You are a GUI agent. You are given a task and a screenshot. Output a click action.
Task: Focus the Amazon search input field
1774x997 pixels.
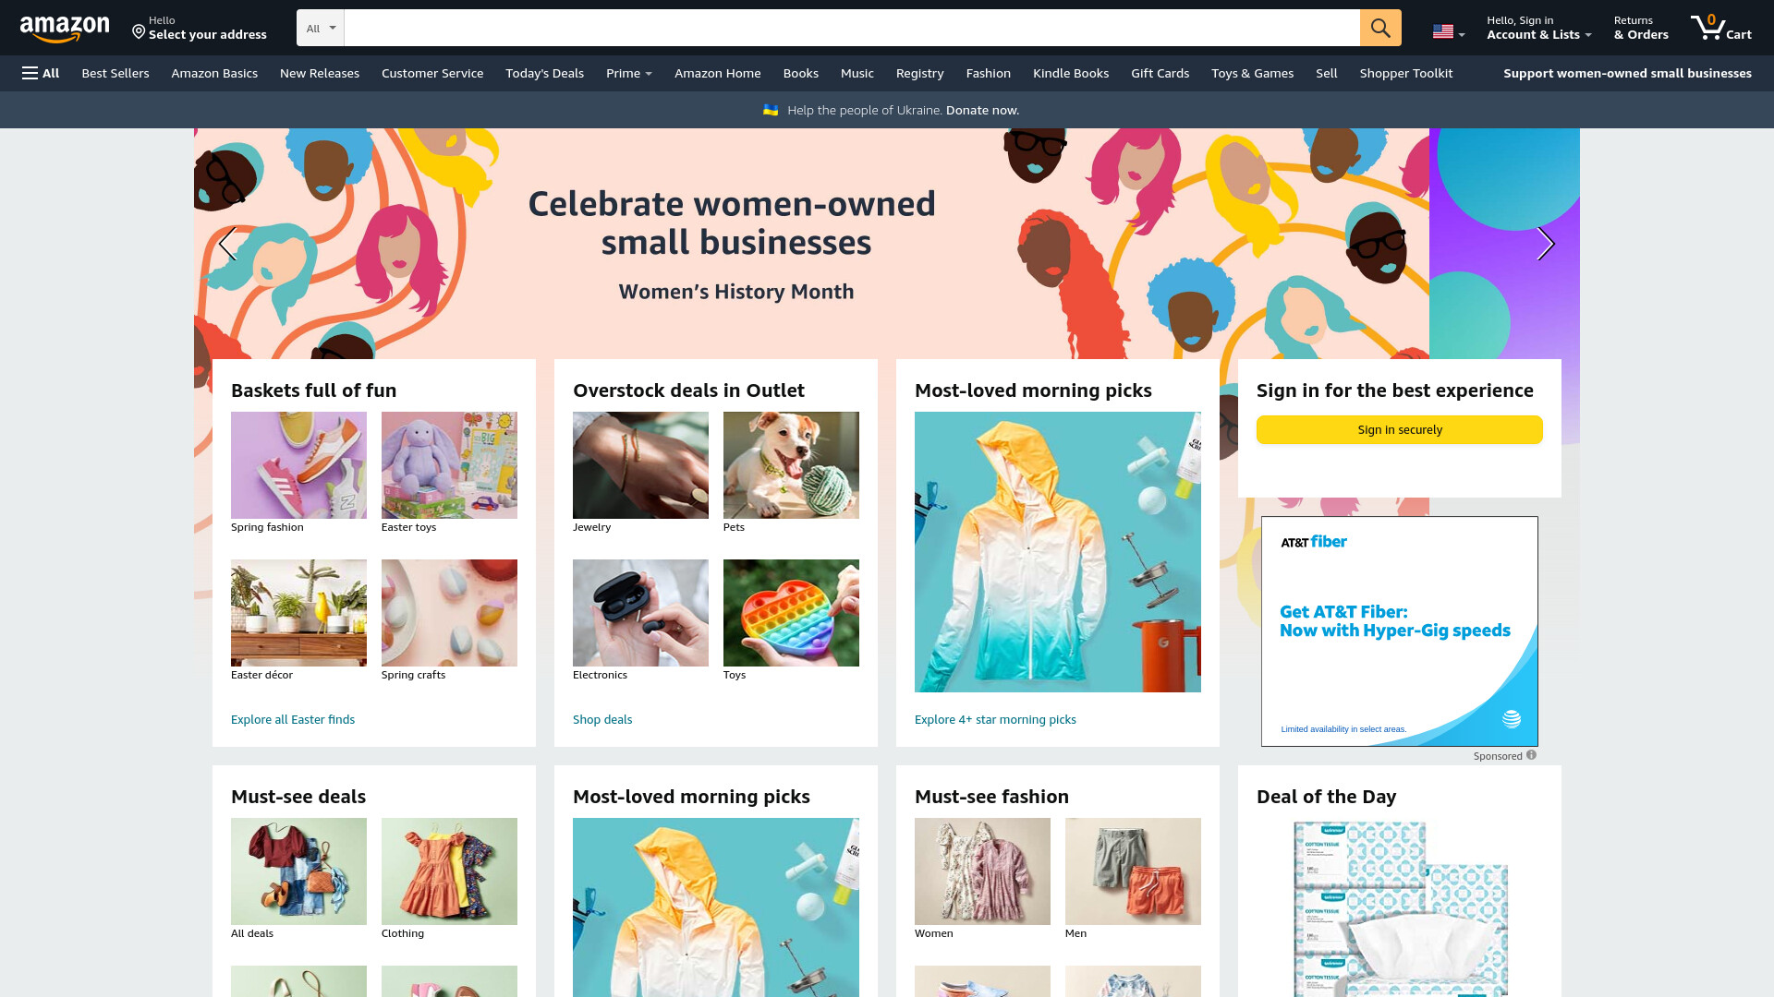(x=852, y=28)
